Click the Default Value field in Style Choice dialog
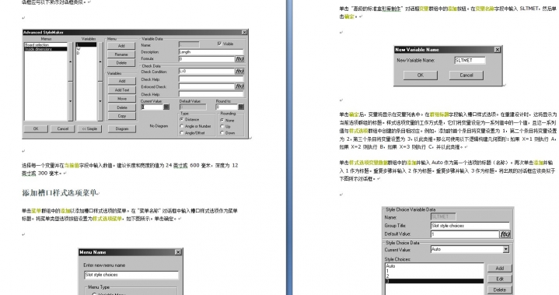The width and height of the screenshot is (559, 295). pyautogui.click(x=464, y=234)
